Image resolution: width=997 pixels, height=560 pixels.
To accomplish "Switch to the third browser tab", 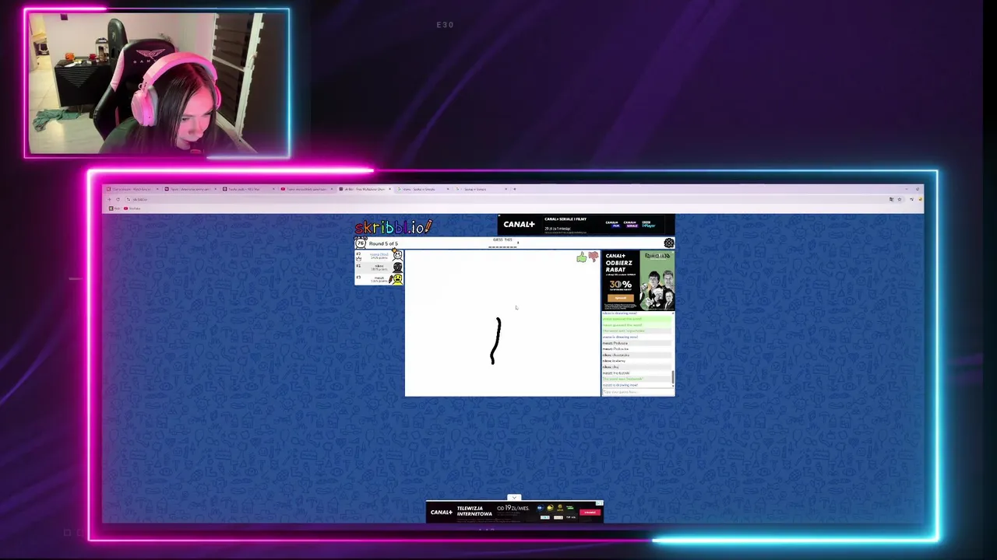I will (248, 189).
